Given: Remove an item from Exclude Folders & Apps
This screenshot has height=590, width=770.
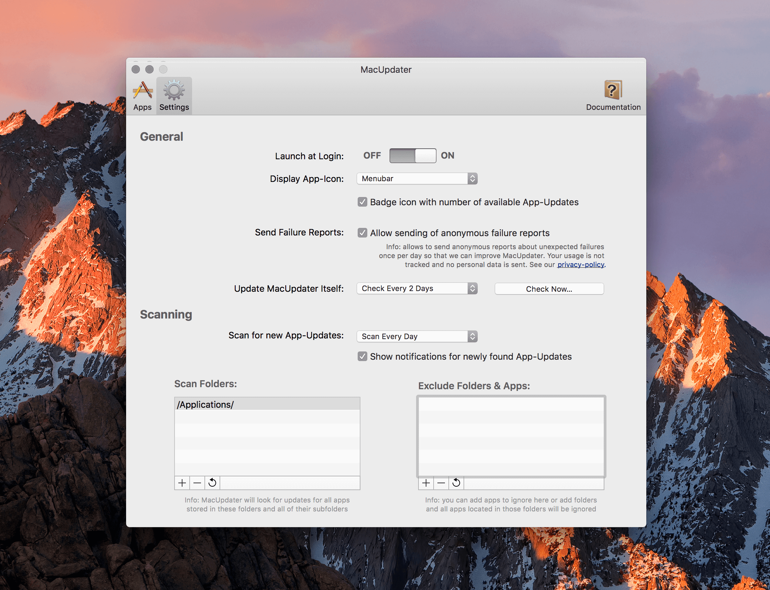Looking at the screenshot, I should click(x=441, y=483).
